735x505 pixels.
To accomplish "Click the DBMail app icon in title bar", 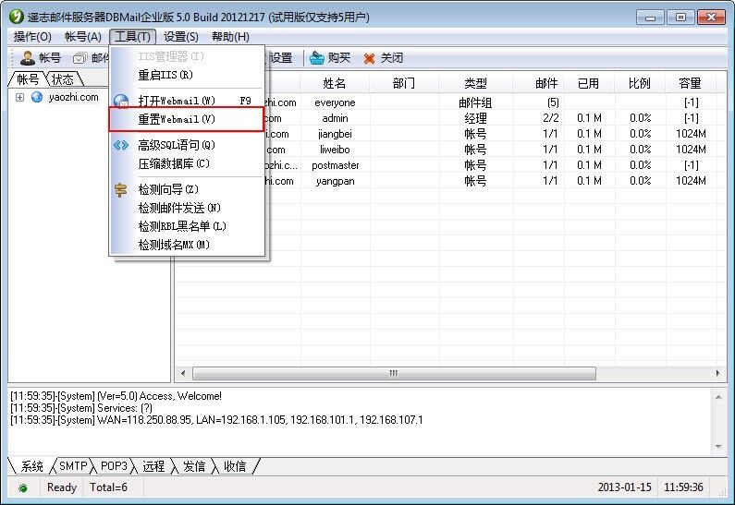I will [x=16, y=17].
